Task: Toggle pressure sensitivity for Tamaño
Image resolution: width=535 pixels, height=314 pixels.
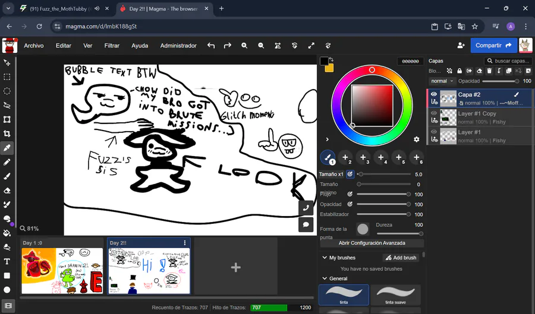Action: tap(350, 174)
